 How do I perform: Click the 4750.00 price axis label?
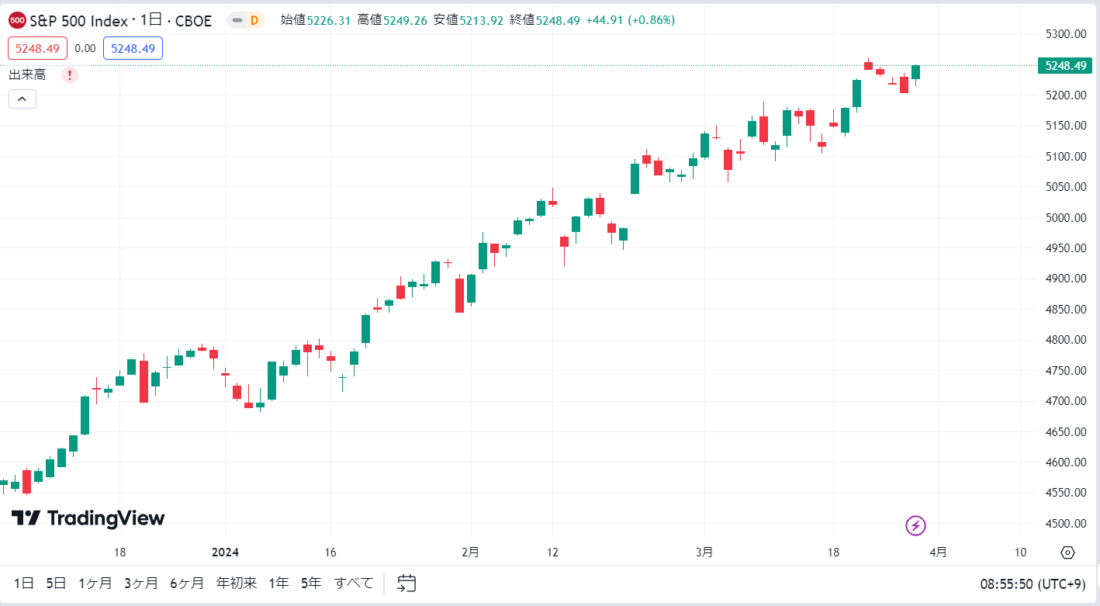tap(1064, 371)
